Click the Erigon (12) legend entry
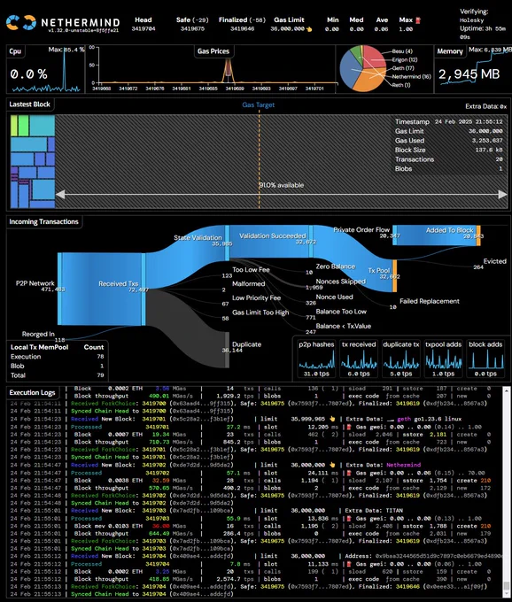The width and height of the screenshot is (512, 602). point(405,60)
